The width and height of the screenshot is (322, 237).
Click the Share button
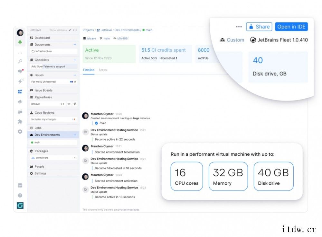(x=259, y=27)
